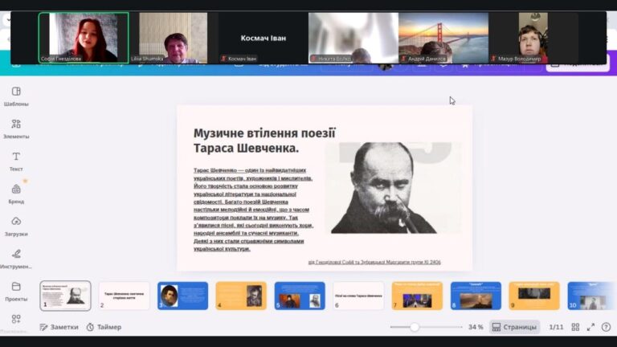
Task: Open the Загрузки uploads panel
Action: (x=16, y=226)
